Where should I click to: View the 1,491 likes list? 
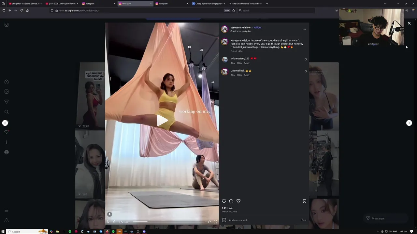tap(227, 208)
